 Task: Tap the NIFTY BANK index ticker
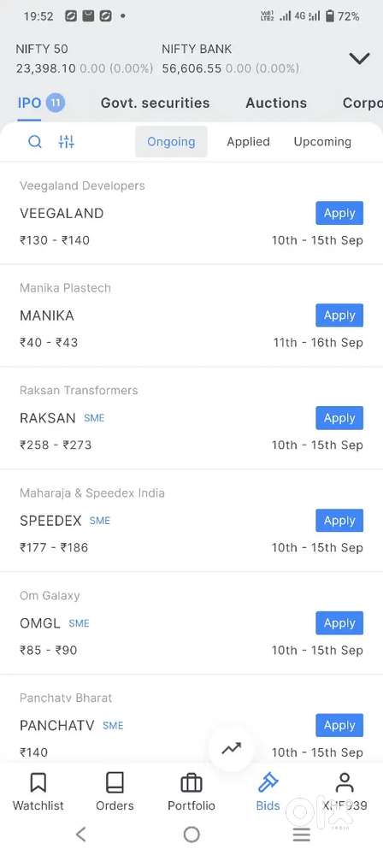click(230, 59)
